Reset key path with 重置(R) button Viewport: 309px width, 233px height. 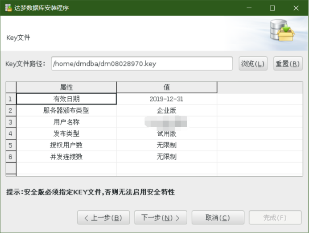click(x=288, y=63)
